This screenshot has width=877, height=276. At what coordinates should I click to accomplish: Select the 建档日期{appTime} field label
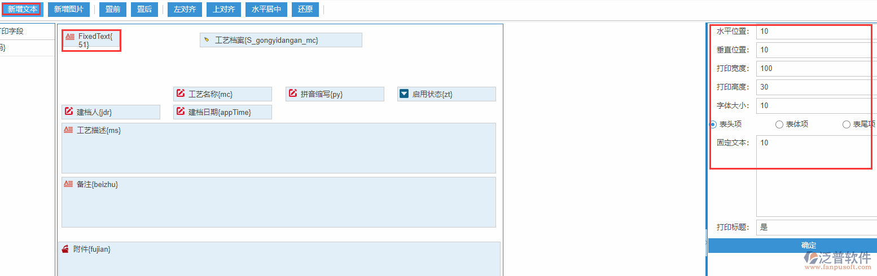pyautogui.click(x=220, y=112)
